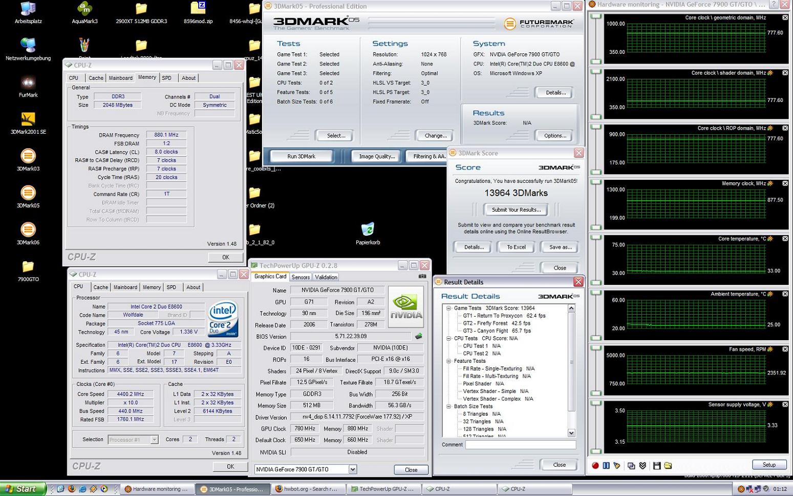Click the cascading windows icon in Hardware monitoring
The width and height of the screenshot is (793, 496).
pyautogui.click(x=631, y=465)
